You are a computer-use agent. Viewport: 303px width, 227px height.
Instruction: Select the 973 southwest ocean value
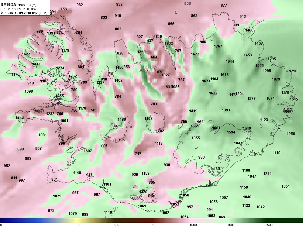51,211
